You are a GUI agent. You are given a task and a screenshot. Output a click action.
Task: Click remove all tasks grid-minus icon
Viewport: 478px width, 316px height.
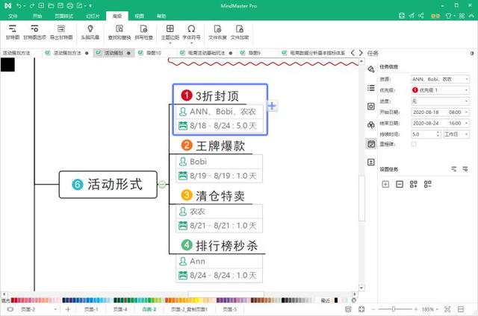pos(427,184)
